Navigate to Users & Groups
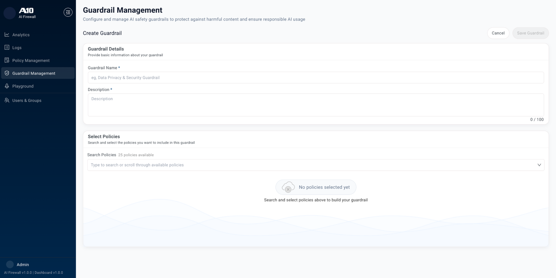This screenshot has width=556, height=278. [27, 100]
